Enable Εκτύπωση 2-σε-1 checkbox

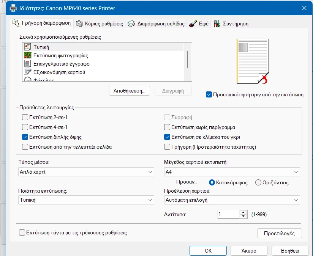(25, 117)
